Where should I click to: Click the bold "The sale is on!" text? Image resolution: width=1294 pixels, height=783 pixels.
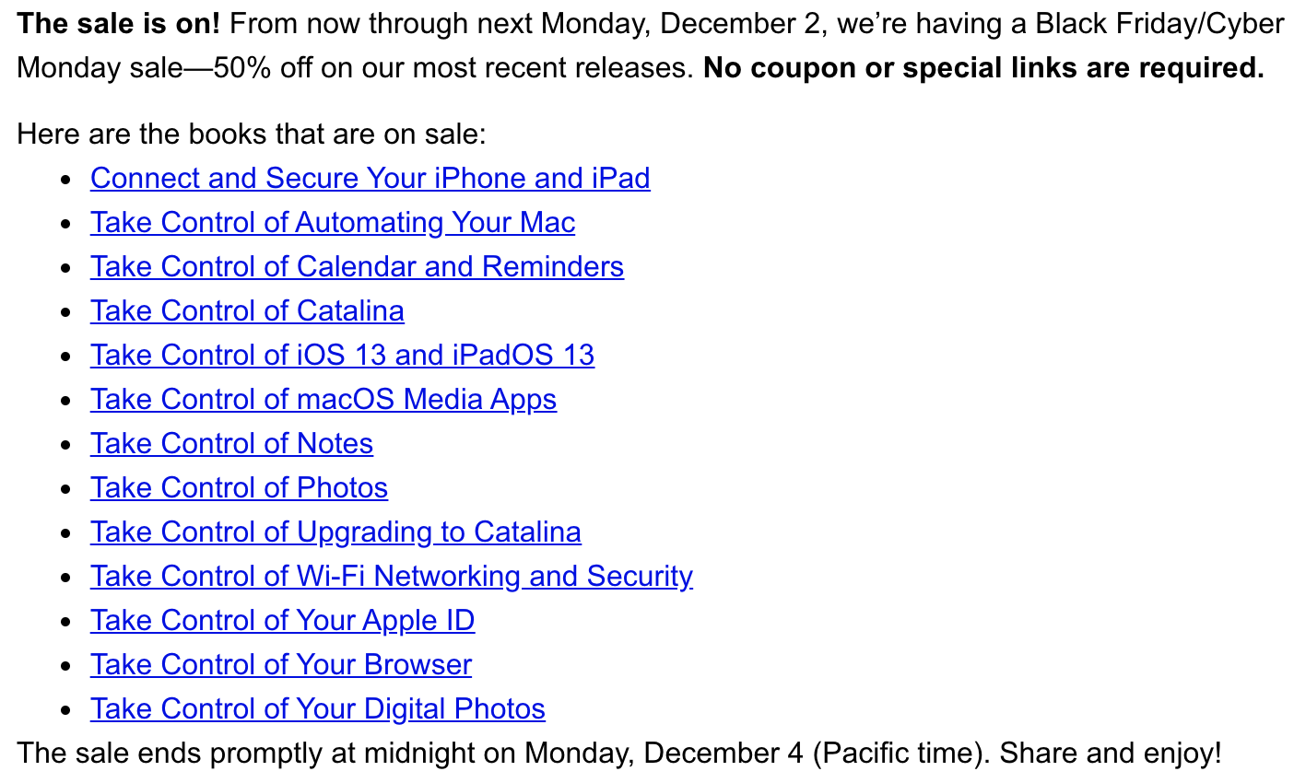pyautogui.click(x=119, y=23)
